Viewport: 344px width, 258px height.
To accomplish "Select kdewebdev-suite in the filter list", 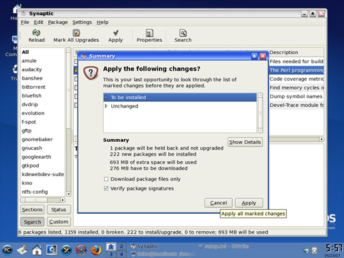I will click(43, 174).
